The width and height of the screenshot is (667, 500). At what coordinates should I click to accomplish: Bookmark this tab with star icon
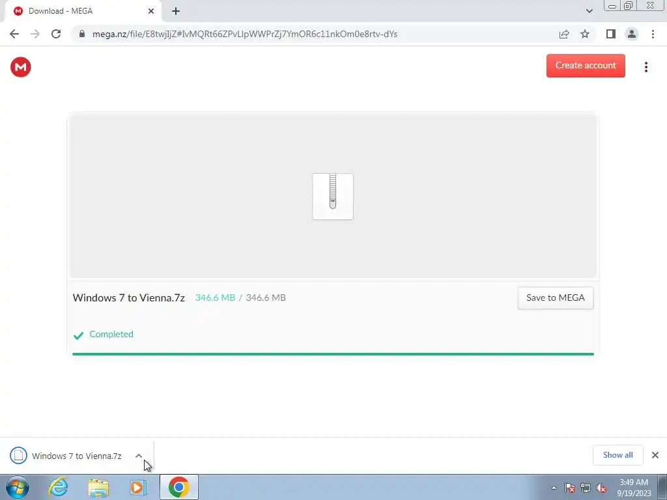[x=585, y=34]
